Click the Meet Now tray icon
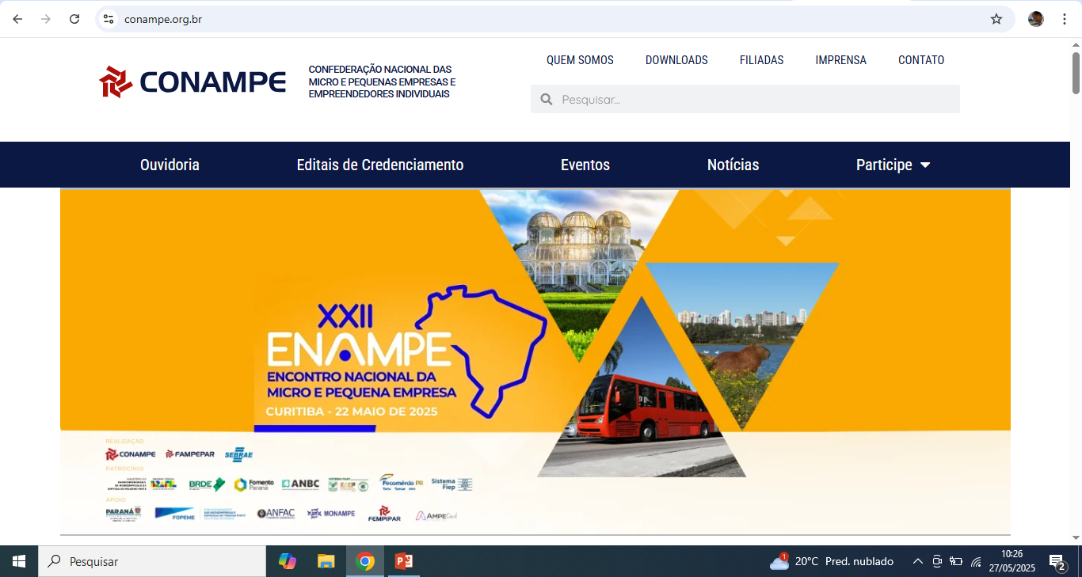 click(x=937, y=561)
